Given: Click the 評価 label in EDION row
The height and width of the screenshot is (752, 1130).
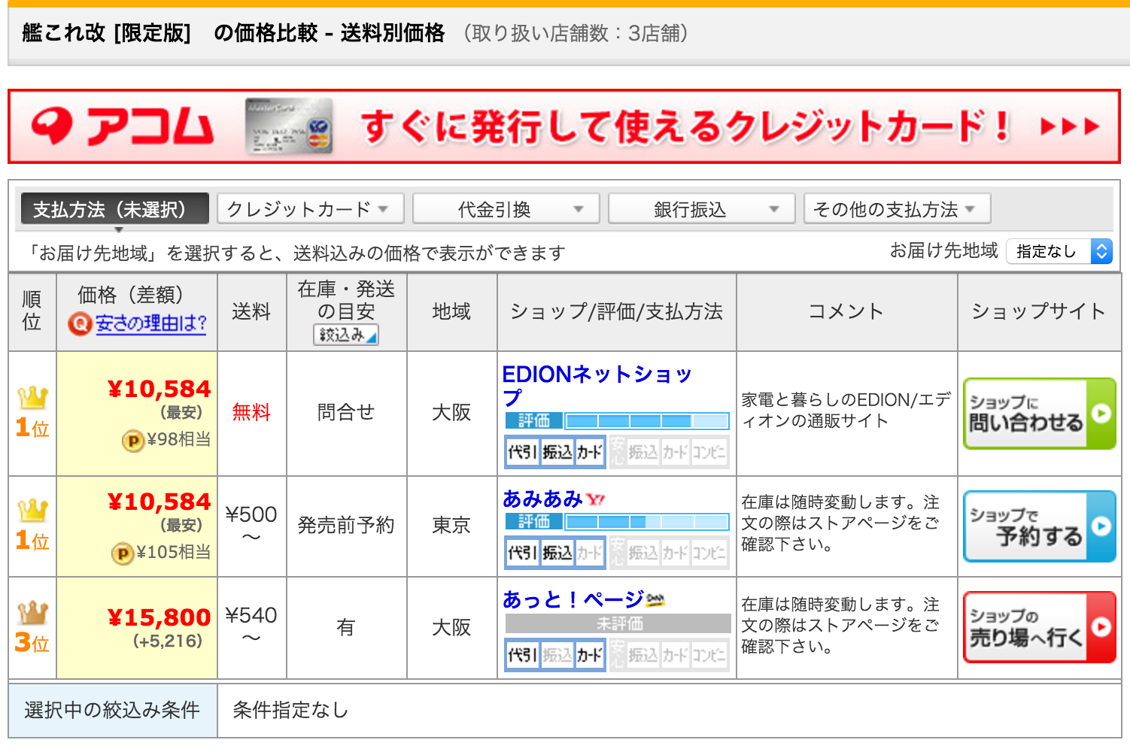Looking at the screenshot, I should point(534,420).
